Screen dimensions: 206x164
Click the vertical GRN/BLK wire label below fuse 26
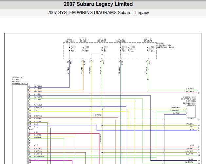(146, 70)
